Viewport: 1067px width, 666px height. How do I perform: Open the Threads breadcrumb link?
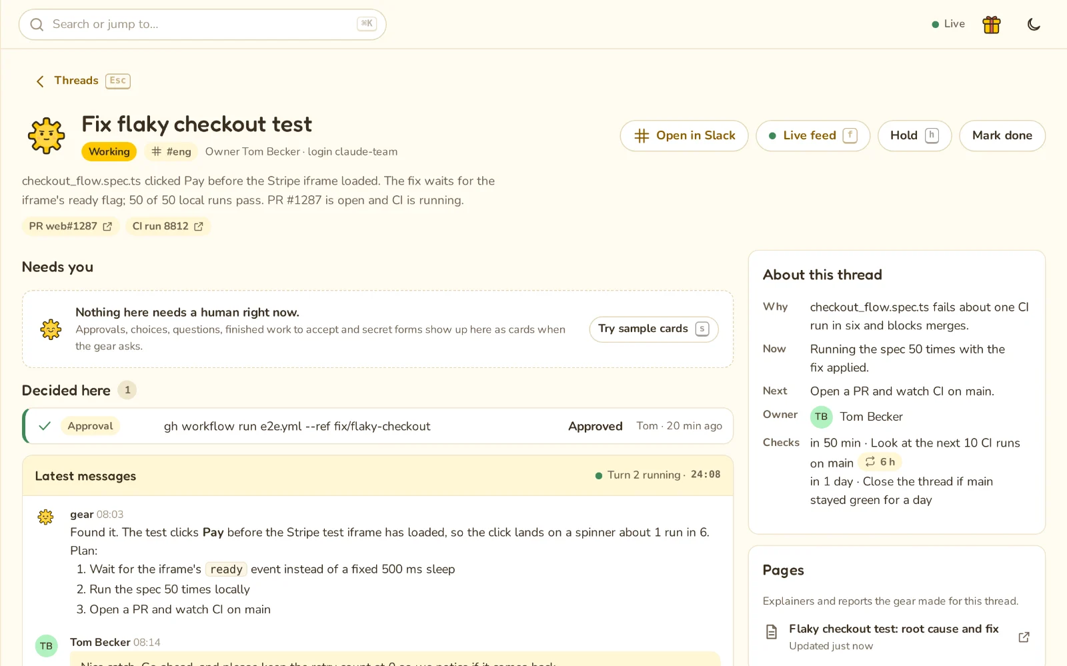click(x=76, y=81)
